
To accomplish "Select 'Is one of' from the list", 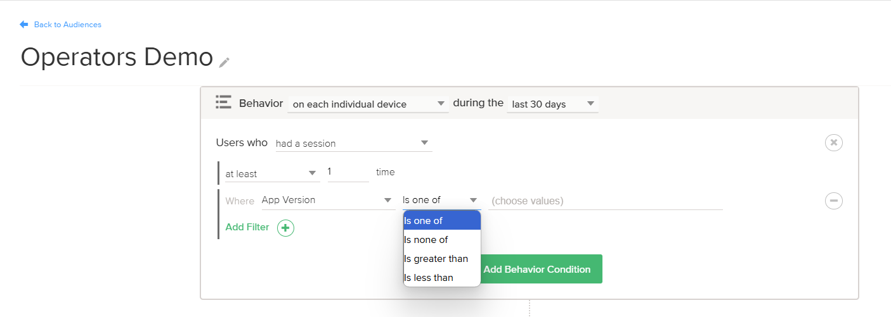I will 442,221.
